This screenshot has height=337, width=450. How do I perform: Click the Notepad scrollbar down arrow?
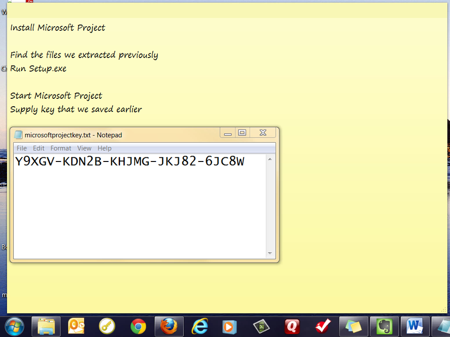pos(270,253)
